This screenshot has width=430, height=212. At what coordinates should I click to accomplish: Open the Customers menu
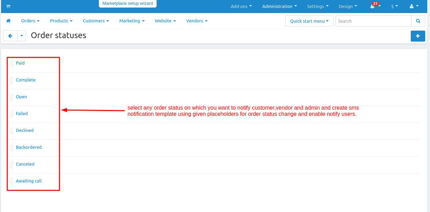pyautogui.click(x=96, y=21)
